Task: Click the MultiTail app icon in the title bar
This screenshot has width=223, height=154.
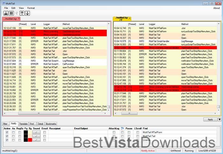Action: [x=4, y=4]
